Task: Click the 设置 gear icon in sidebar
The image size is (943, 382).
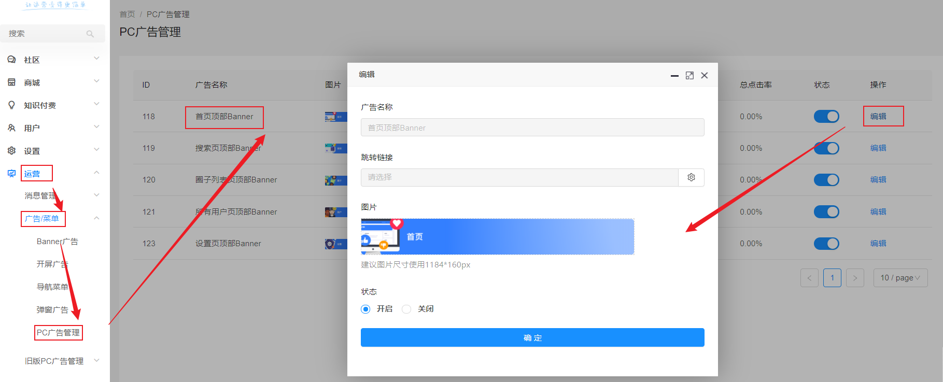Action: point(11,151)
